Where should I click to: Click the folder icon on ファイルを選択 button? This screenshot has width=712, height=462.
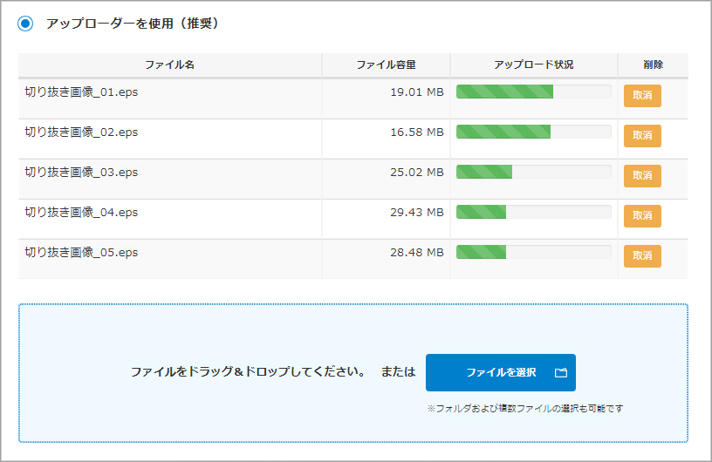(x=561, y=373)
